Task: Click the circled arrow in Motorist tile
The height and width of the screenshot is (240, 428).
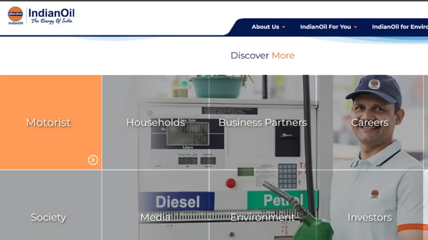Action: (93, 160)
